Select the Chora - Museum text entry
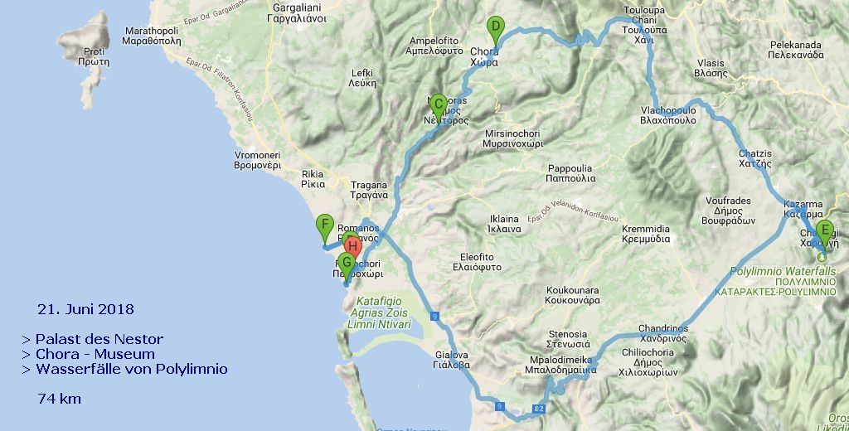 88,354
